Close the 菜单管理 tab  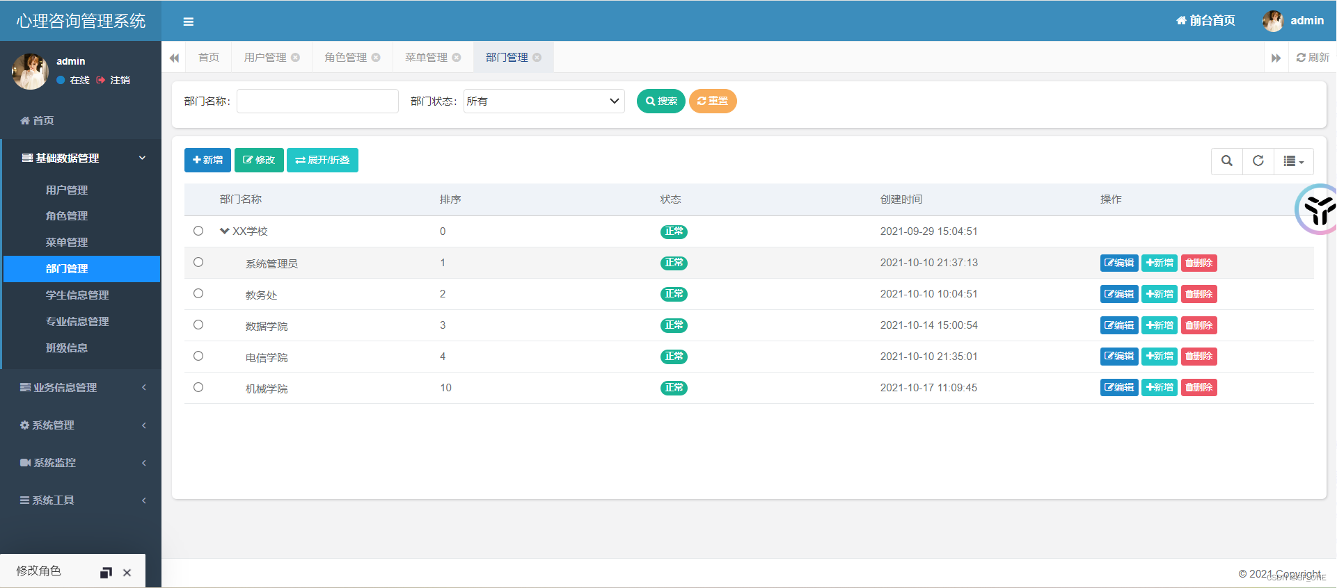[x=457, y=58]
